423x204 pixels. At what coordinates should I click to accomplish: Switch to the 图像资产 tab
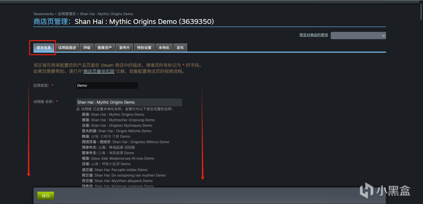click(105, 48)
